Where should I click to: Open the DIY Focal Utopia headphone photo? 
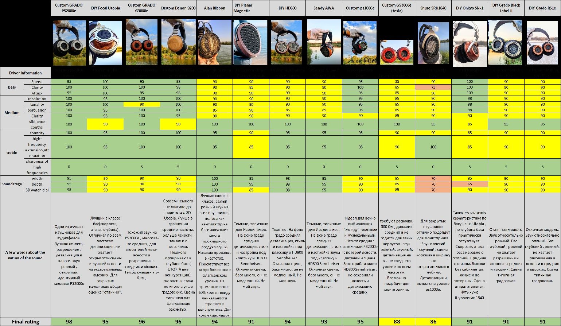(x=105, y=43)
